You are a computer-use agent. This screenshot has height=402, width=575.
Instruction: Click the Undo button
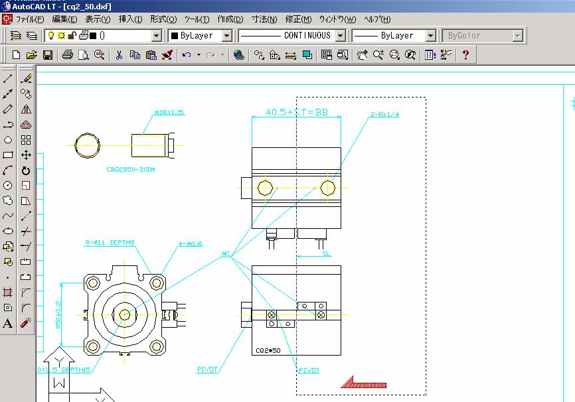pos(187,55)
